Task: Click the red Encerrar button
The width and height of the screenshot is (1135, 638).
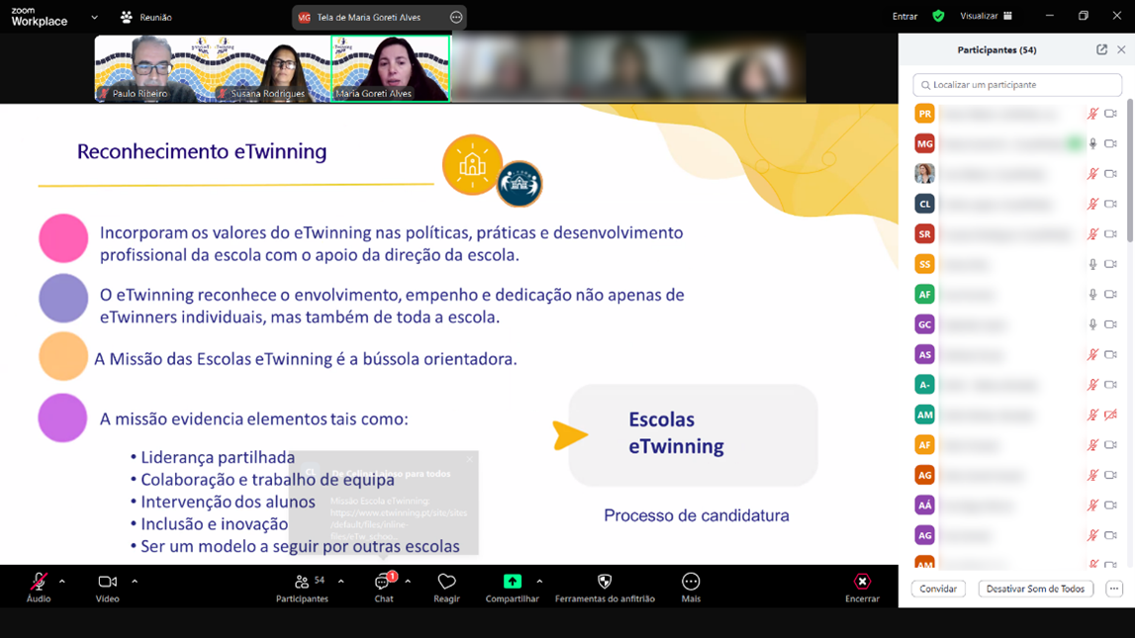Action: [862, 588]
